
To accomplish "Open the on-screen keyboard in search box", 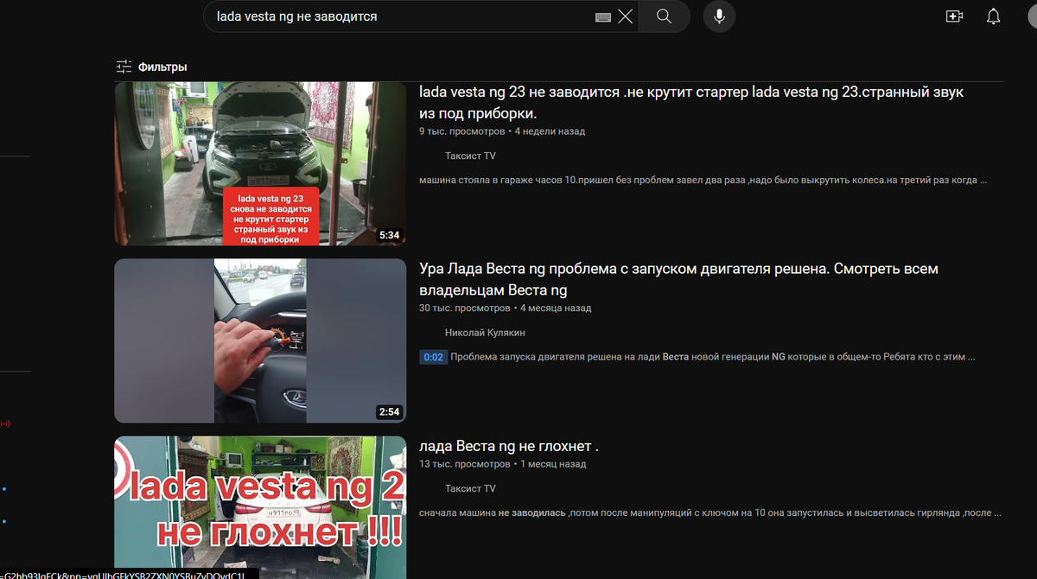I will click(x=603, y=16).
